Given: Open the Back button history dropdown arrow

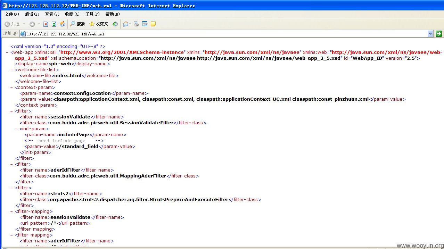Looking at the screenshot, I should point(24,24).
